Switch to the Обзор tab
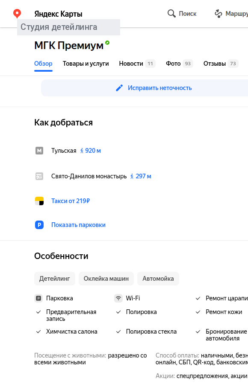The width and height of the screenshot is (248, 384). click(x=43, y=64)
